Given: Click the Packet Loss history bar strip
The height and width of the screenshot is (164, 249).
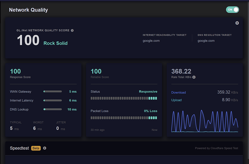Looking at the screenshot, I should point(124,118).
